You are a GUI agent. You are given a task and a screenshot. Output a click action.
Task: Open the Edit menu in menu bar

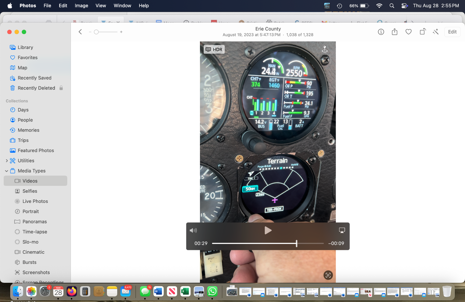63,6
